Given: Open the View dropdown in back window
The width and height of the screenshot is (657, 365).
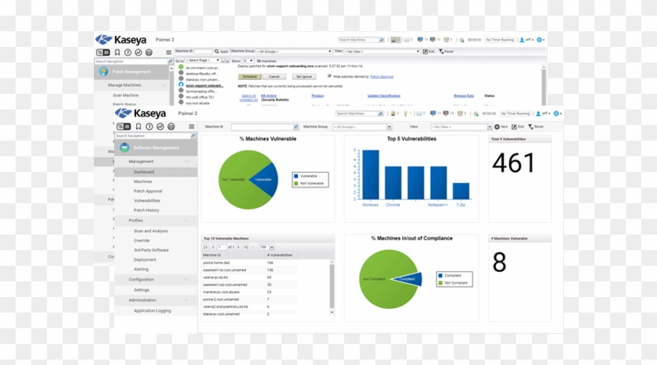Looking at the screenshot, I should (x=382, y=52).
